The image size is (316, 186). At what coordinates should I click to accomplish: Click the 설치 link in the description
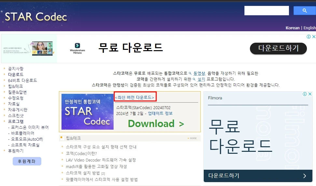tap(201, 79)
